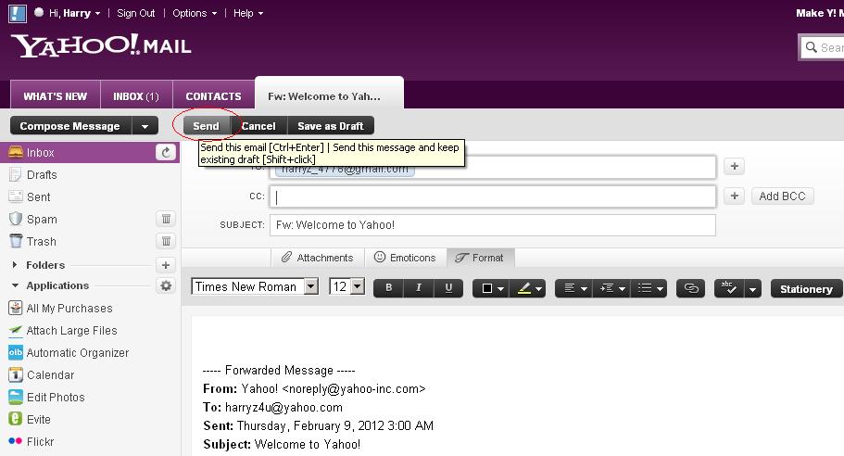Open the Calendar application
Screen dimensions: 844x456
50,375
